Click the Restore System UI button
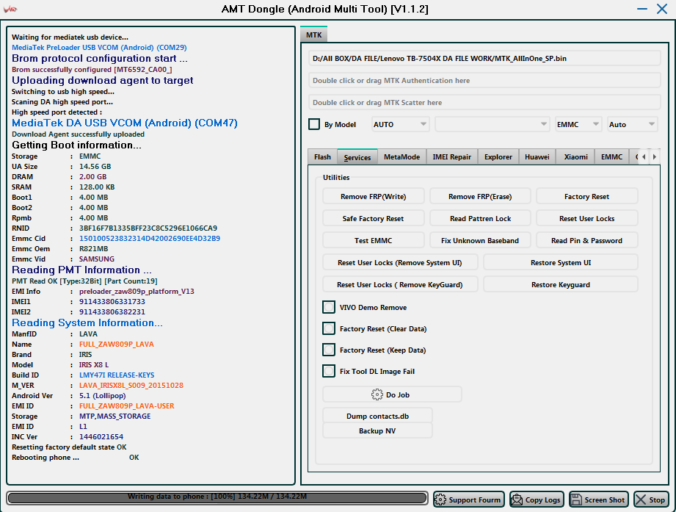The image size is (676, 512). [x=561, y=262]
